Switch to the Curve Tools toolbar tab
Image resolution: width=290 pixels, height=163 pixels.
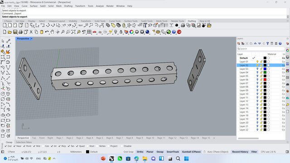pyautogui.click(x=115, y=21)
